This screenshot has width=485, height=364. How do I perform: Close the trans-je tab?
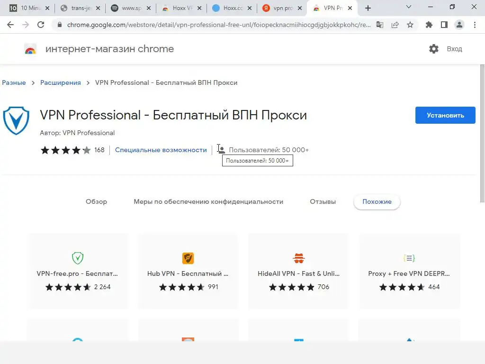[x=98, y=9]
